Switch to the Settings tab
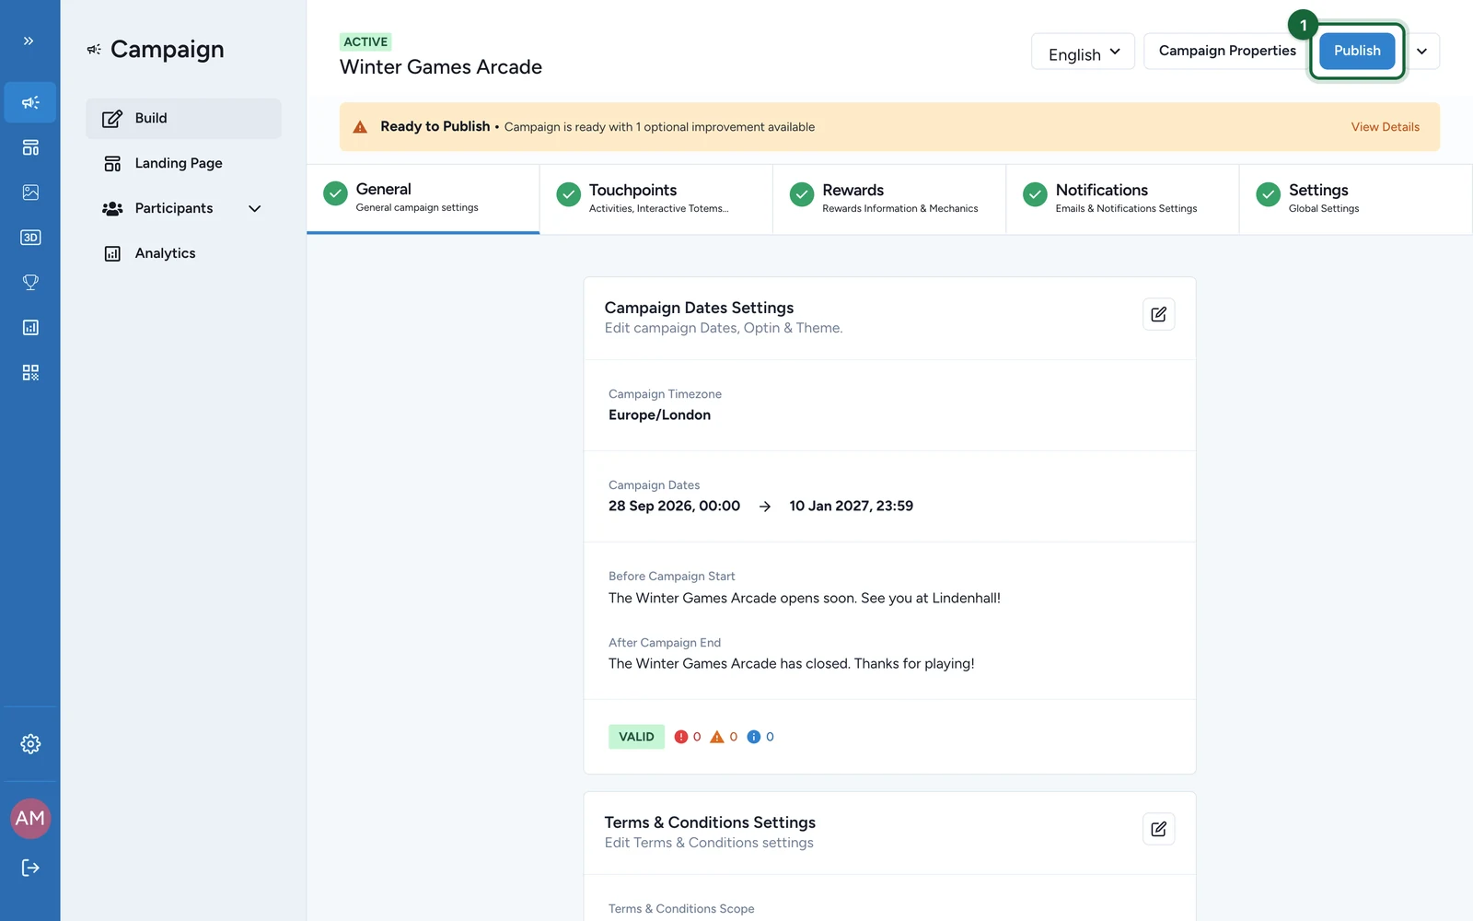 (x=1355, y=199)
